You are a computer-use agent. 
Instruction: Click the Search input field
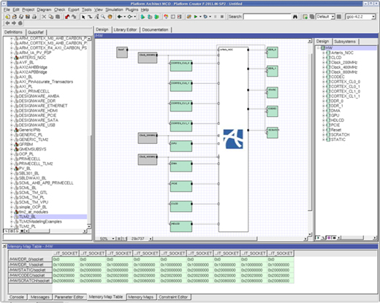pyautogui.click(x=267, y=17)
